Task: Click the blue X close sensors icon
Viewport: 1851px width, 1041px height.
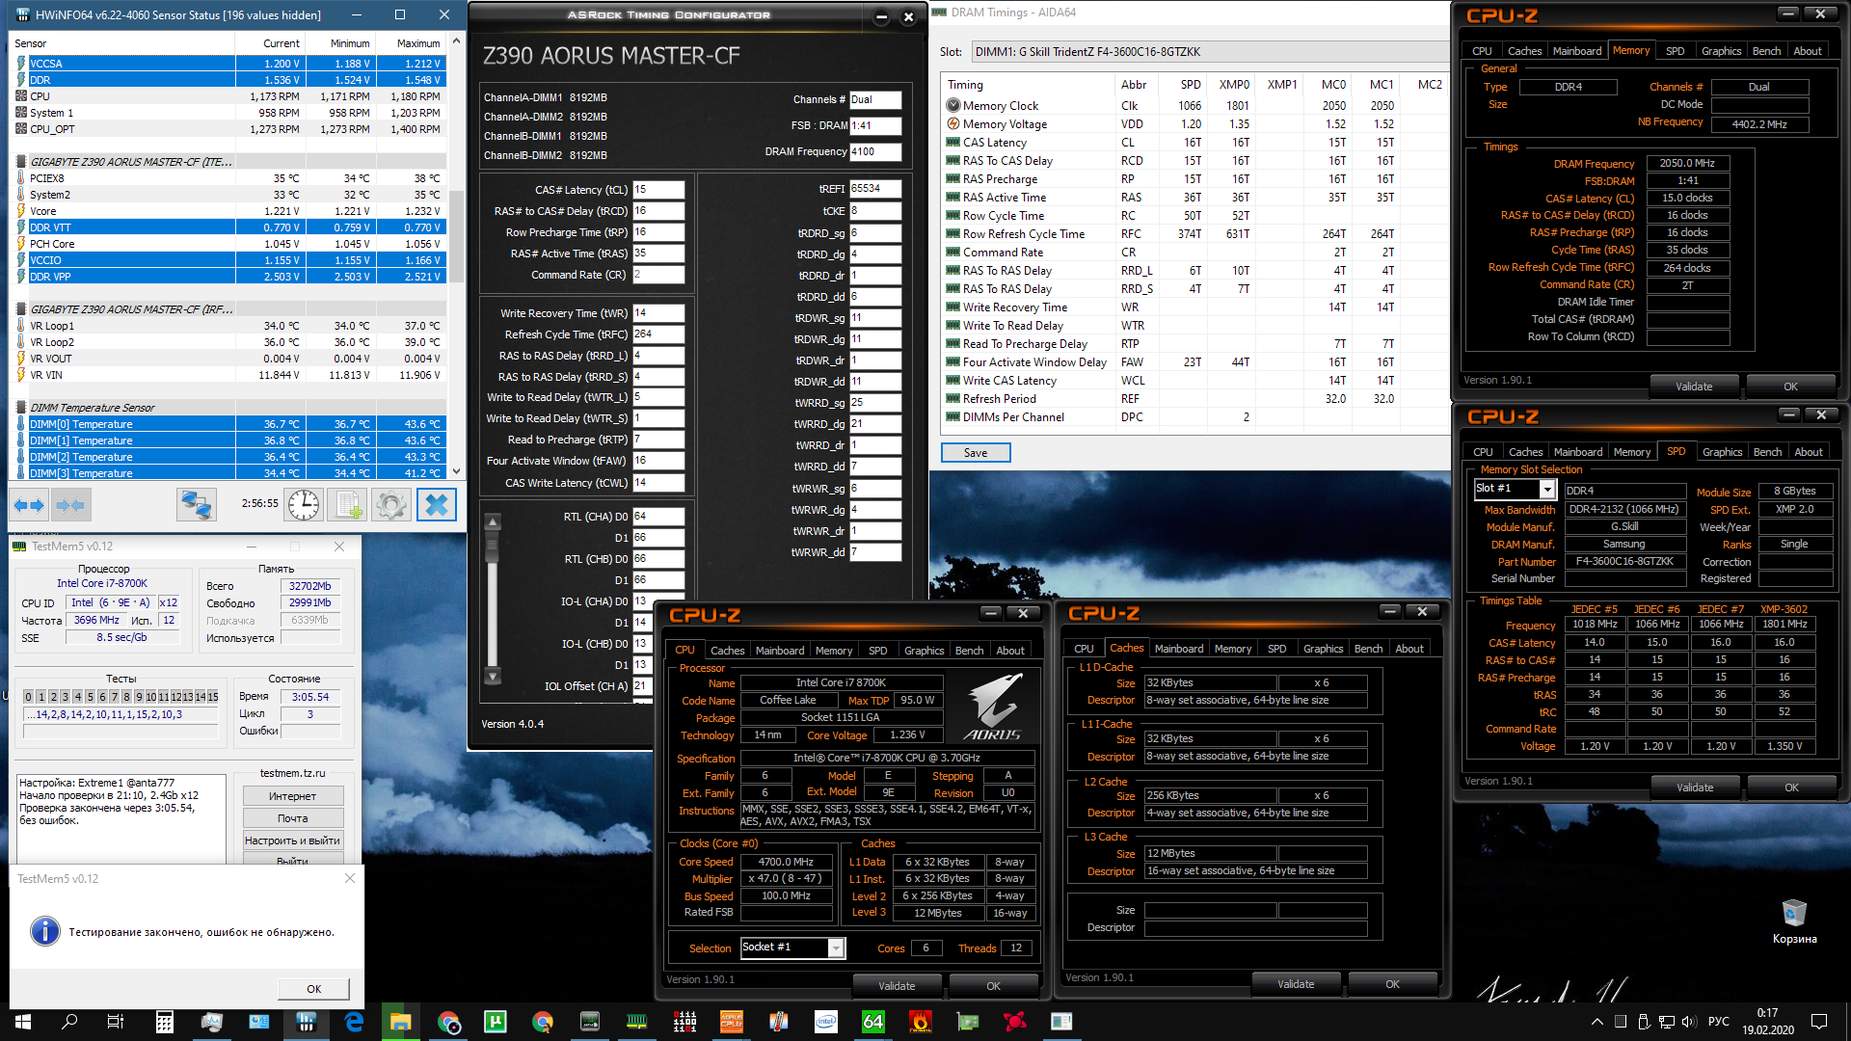Action: tap(436, 504)
